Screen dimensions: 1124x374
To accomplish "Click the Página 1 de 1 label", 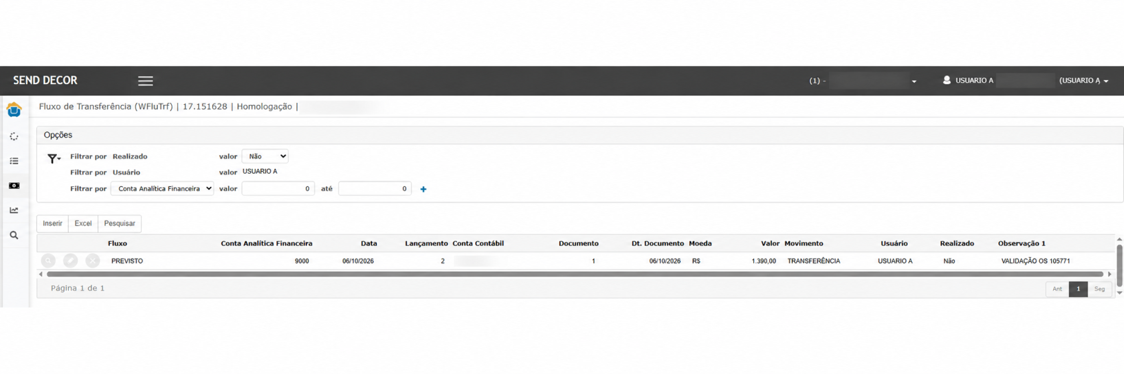I will 78,289.
